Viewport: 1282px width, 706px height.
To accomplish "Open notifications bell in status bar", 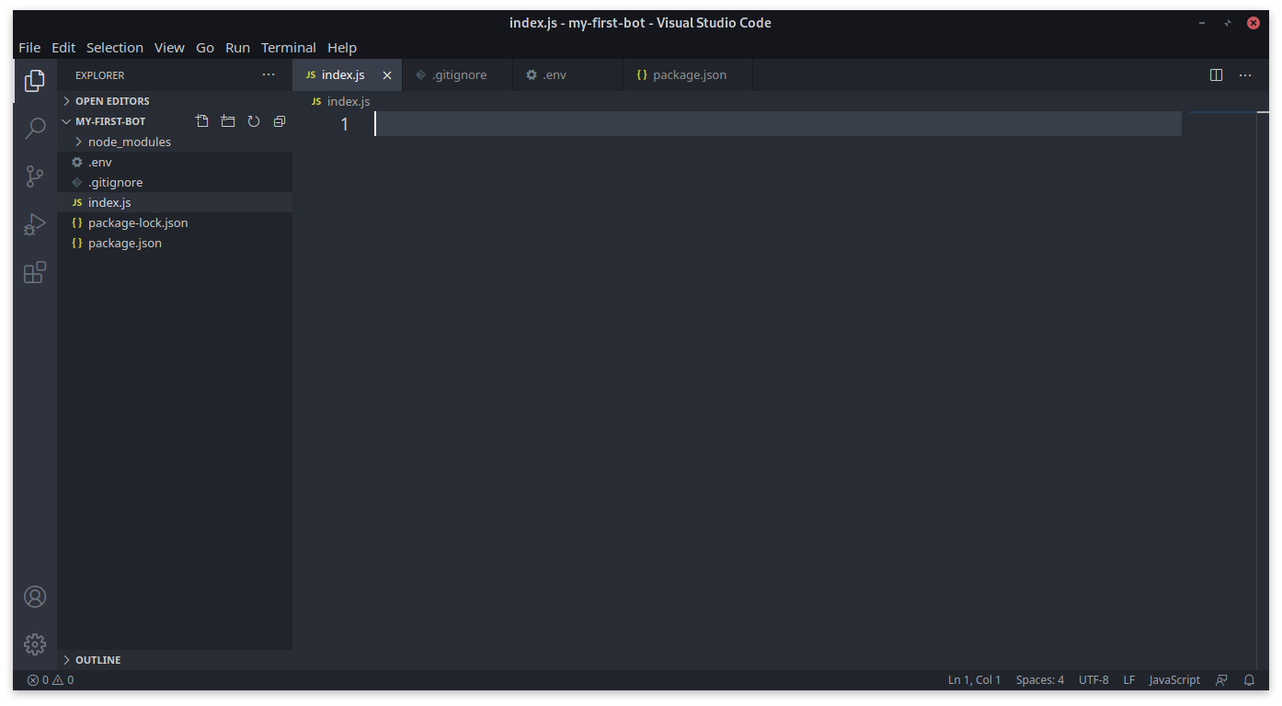I will [x=1249, y=680].
